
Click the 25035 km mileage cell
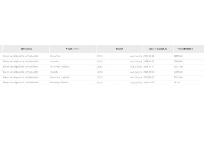(x=178, y=77)
